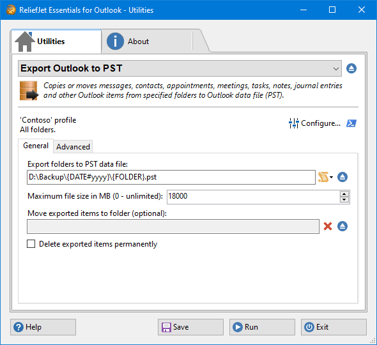Enable Delete exported items permanently checkbox
Image resolution: width=377 pixels, height=345 pixels.
click(31, 244)
